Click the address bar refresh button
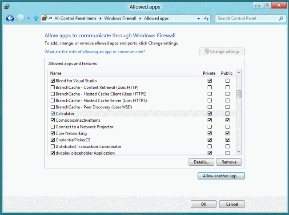Viewport: 289px width, 215px height. [x=206, y=18]
